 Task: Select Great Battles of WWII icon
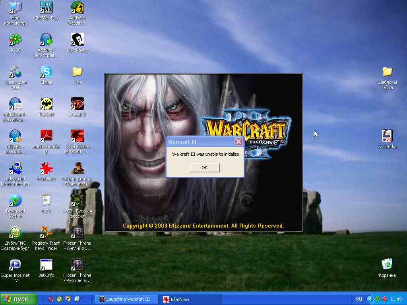pos(78,142)
